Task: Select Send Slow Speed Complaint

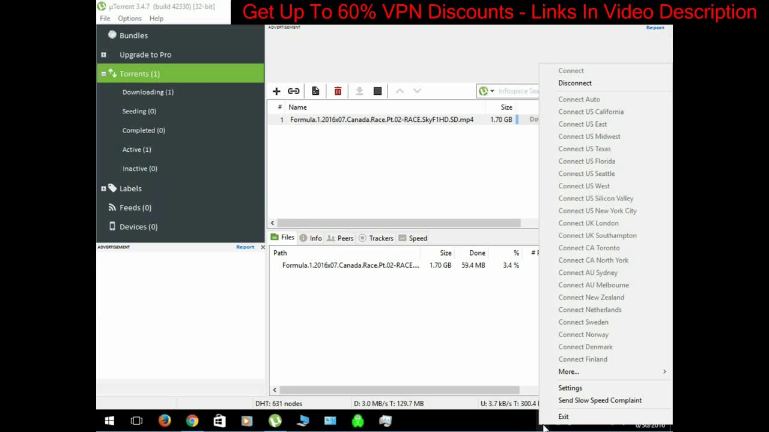Action: click(x=600, y=401)
